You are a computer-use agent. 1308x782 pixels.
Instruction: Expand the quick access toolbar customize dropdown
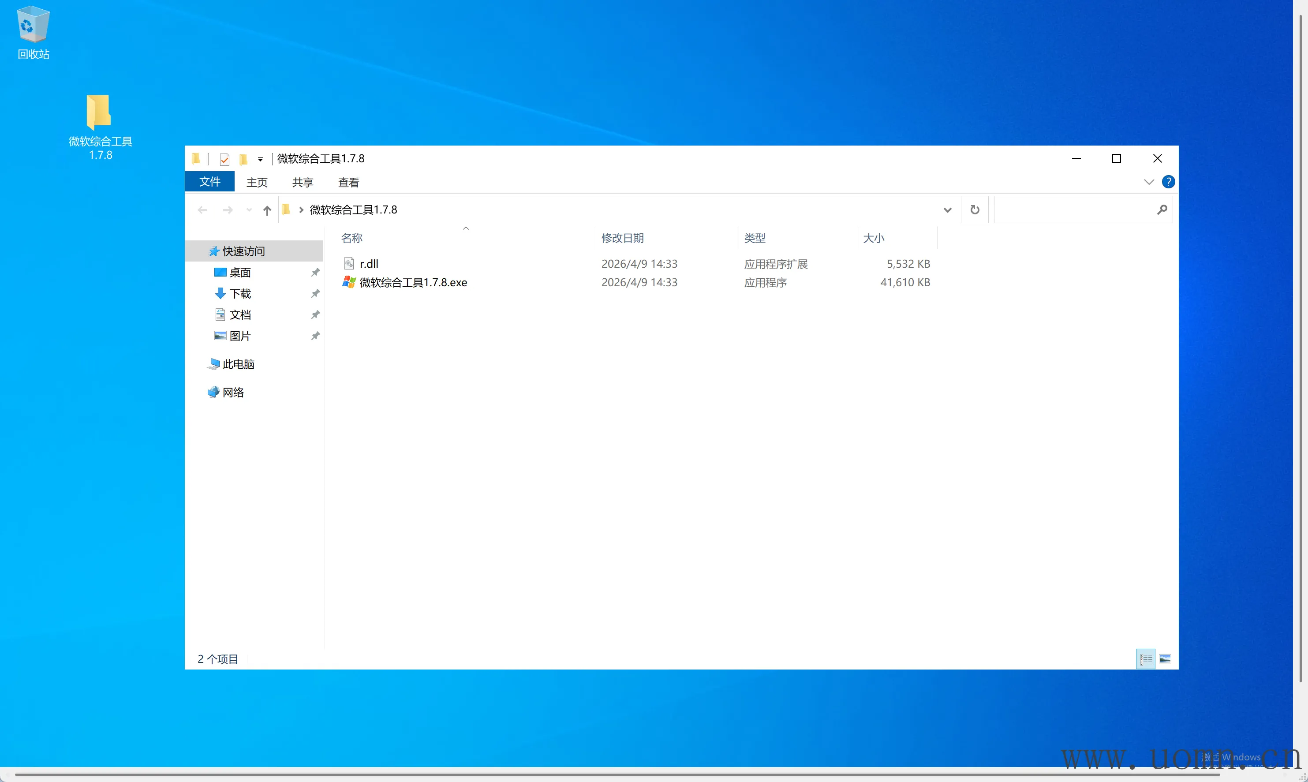point(260,159)
